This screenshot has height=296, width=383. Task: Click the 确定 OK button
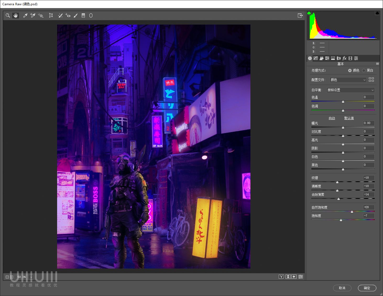[367, 288]
